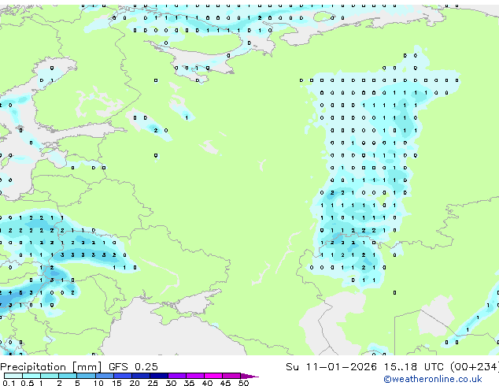Viewport: 499px width, 386px height.
Task: Click the 'Su 11-01-2026' date text
Action: point(331,367)
